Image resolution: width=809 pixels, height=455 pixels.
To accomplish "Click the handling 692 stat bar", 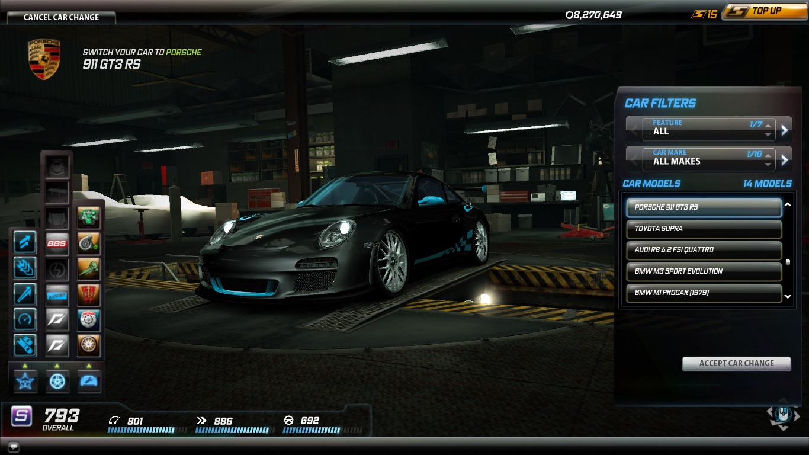I will (x=323, y=431).
